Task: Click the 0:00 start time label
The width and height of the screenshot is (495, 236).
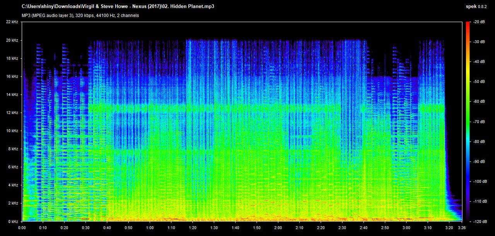Action: (22, 228)
